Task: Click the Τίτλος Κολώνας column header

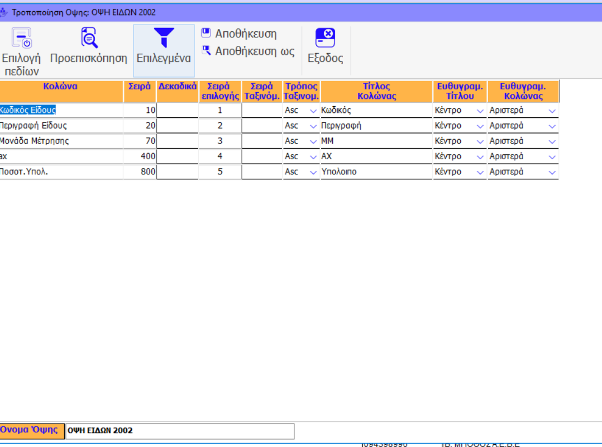Action: (x=376, y=91)
